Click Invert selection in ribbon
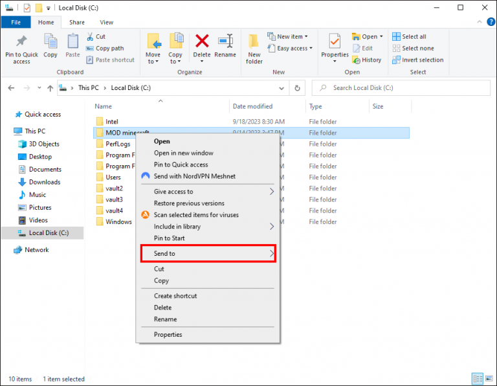The width and height of the screenshot is (497, 386). click(x=418, y=60)
